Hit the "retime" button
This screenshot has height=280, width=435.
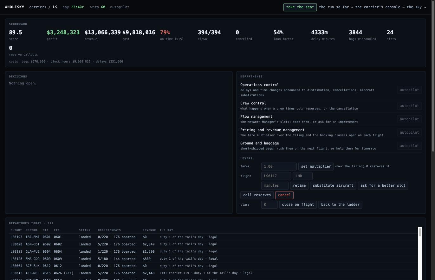point(299,185)
